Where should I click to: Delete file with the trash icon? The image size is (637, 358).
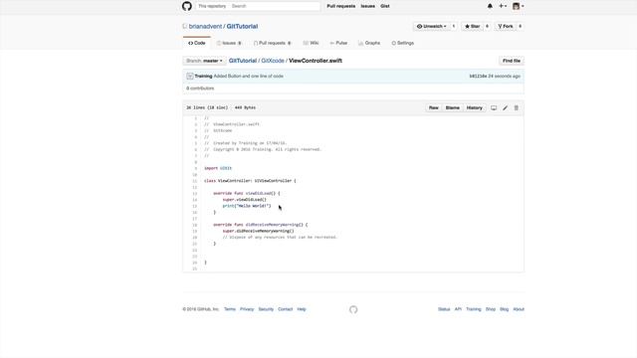pos(517,108)
